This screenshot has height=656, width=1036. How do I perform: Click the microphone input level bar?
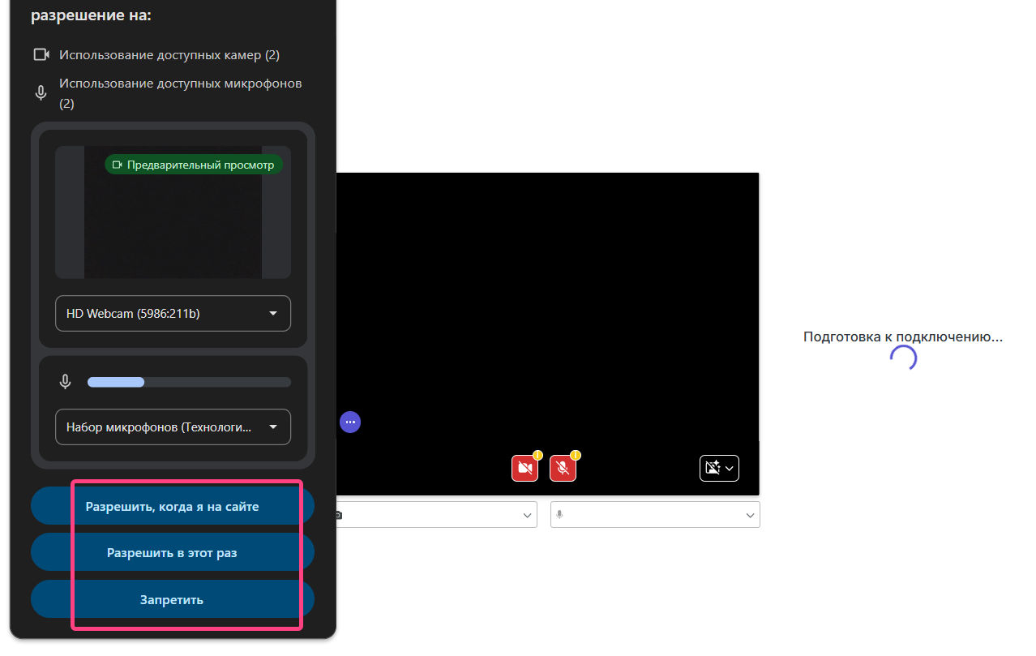(x=189, y=382)
